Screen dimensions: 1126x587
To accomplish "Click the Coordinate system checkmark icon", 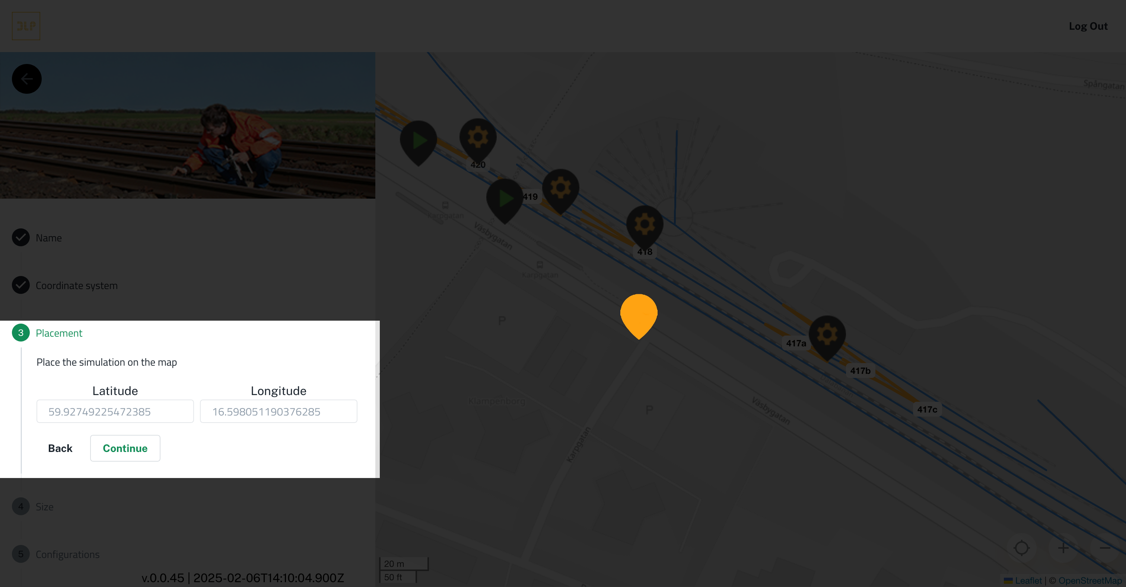I will pos(20,285).
